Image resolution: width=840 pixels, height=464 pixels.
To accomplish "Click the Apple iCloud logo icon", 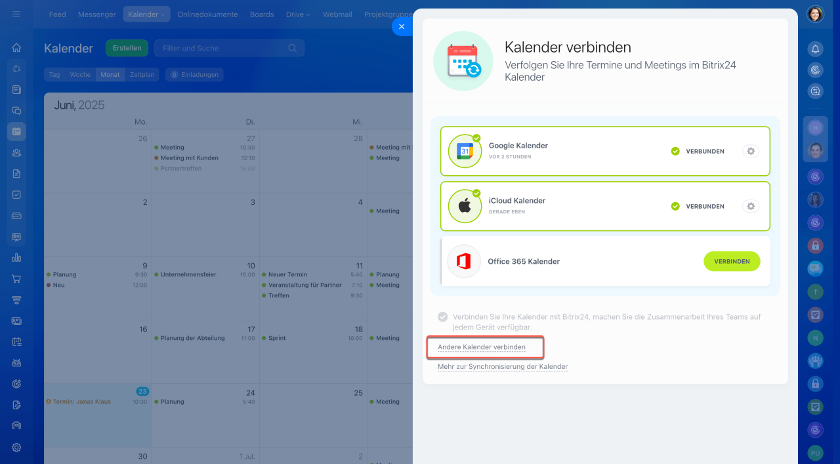I will [x=465, y=206].
